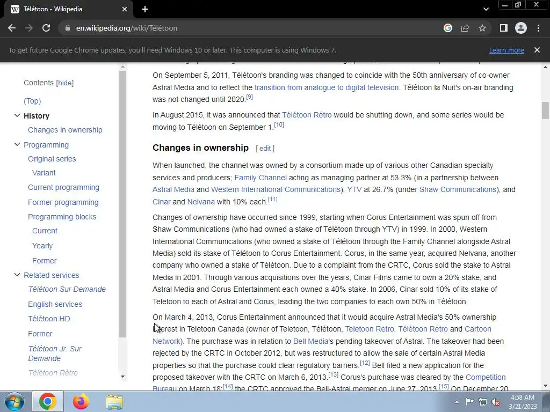Select Former under Programming blocks
The height and width of the screenshot is (412, 550).
point(44,261)
